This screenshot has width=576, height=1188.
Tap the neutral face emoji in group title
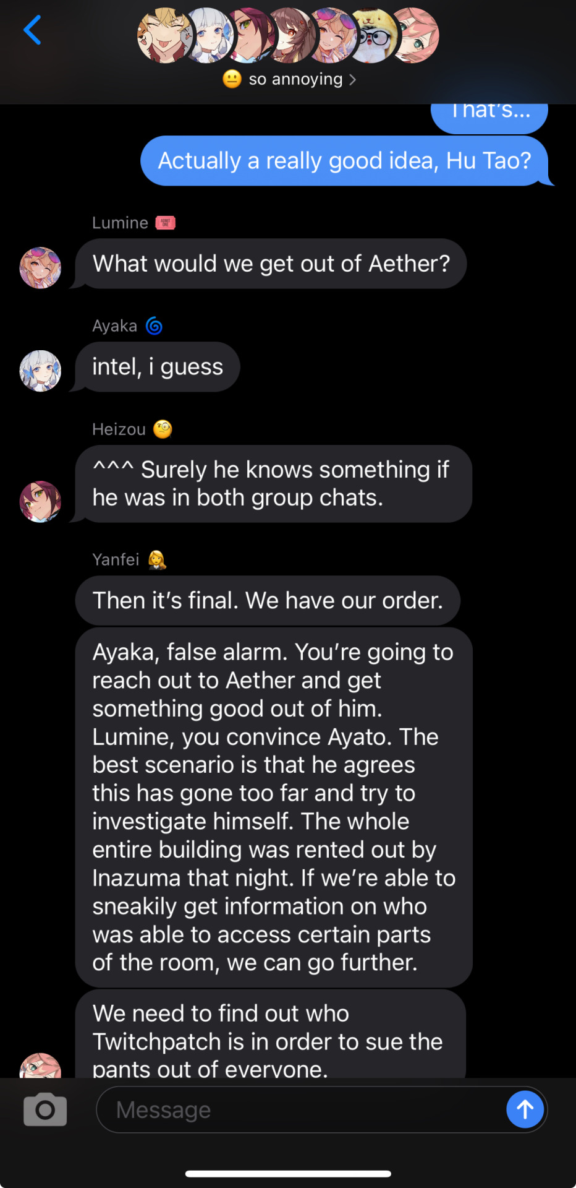[x=232, y=79]
